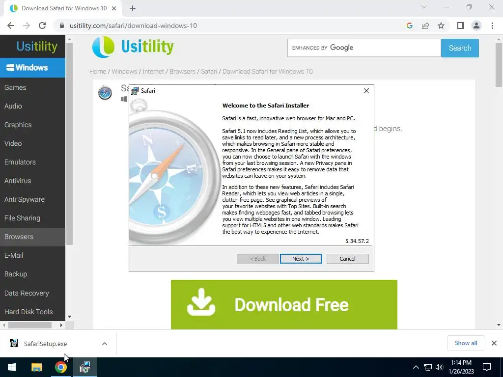
Task: Go back in Chrome
Action: (11, 26)
